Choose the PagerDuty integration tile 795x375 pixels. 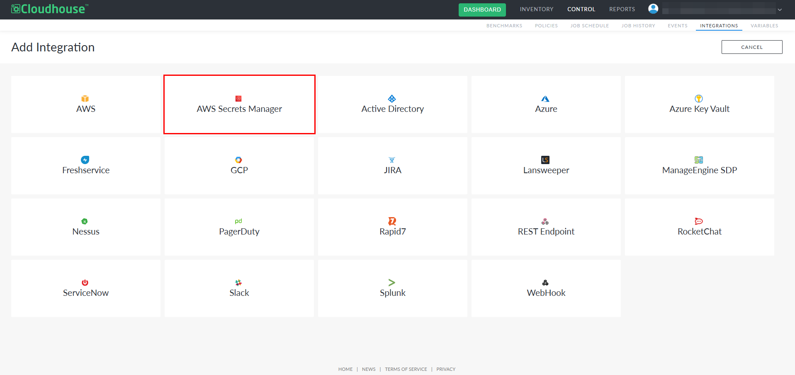(x=239, y=227)
